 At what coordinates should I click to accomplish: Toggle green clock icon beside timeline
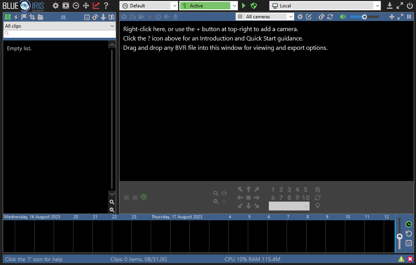click(x=409, y=224)
